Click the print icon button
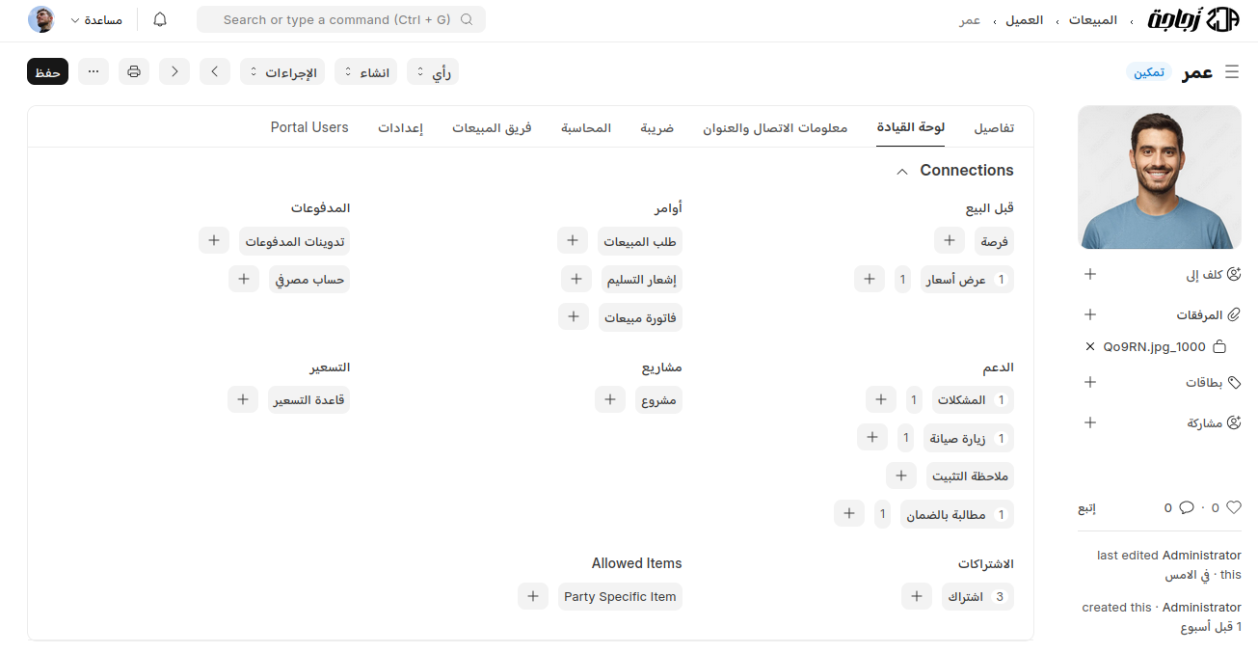This screenshot has height=653, width=1258. 134,71
